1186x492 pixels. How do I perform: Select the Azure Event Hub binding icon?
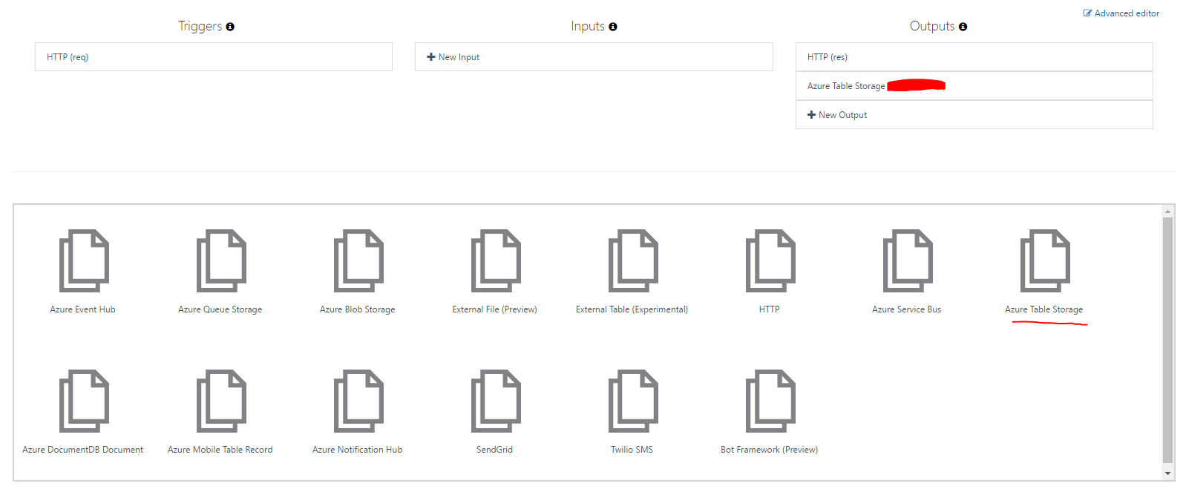pyautogui.click(x=84, y=260)
